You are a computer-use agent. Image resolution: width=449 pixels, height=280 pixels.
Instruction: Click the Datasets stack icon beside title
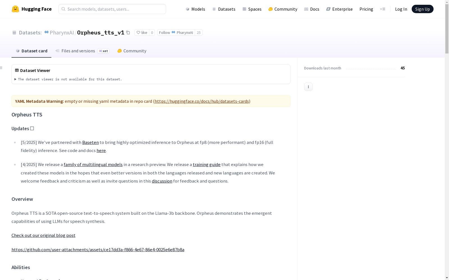[14, 33]
